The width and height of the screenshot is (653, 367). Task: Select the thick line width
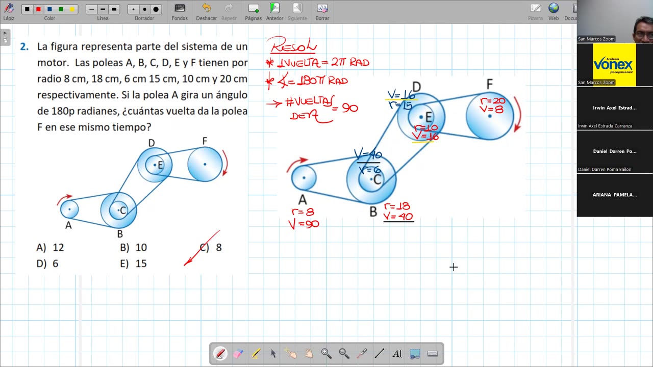(x=114, y=9)
